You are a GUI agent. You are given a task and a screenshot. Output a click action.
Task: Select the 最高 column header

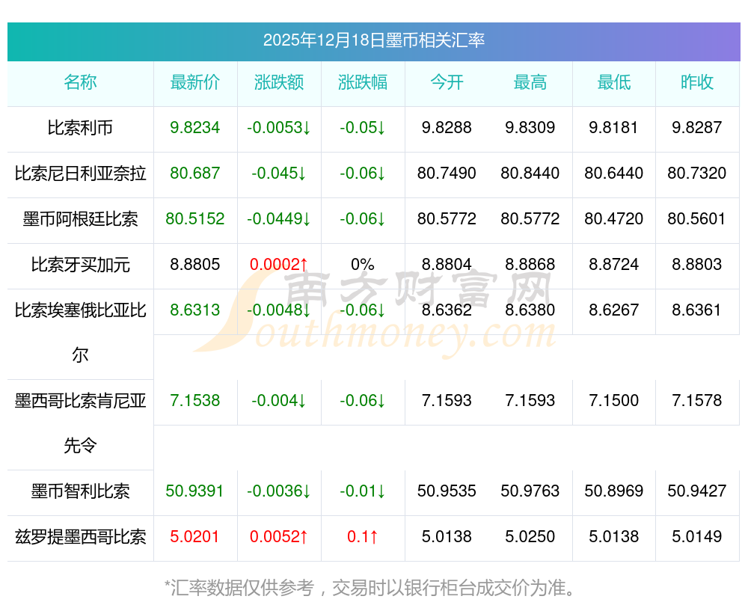point(530,83)
